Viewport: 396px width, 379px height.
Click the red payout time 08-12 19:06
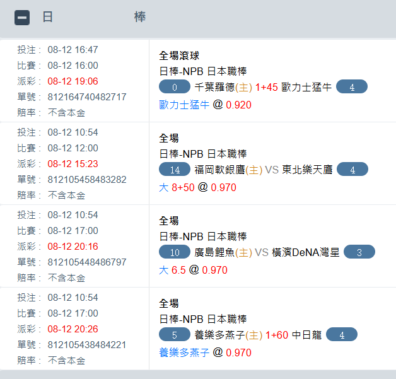73,81
